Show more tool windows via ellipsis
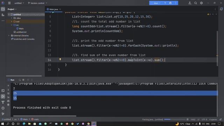 (x=3, y=21)
